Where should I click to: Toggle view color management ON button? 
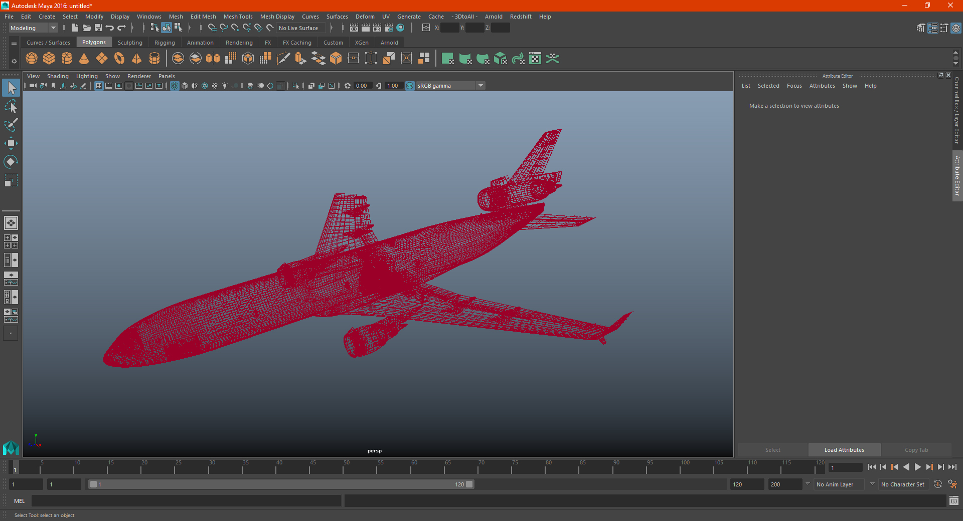point(410,86)
